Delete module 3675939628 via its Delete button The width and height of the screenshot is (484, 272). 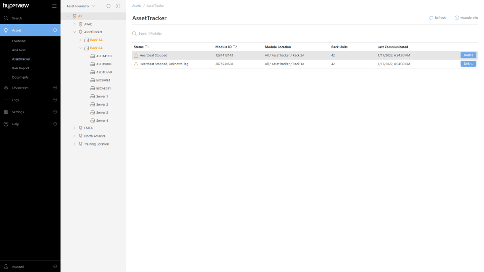[468, 64]
